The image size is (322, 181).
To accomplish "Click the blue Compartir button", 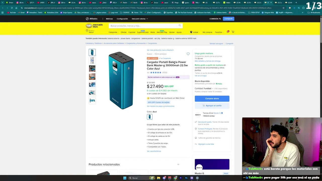I will (x=228, y=19).
